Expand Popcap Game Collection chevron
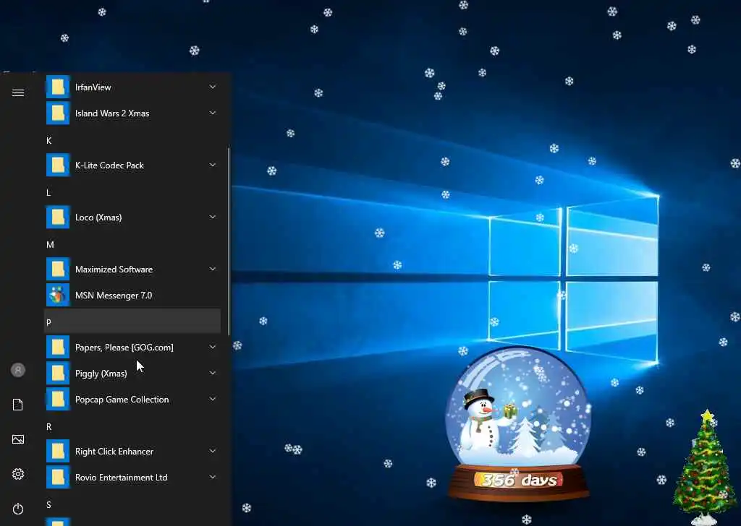The image size is (741, 526). click(x=213, y=399)
